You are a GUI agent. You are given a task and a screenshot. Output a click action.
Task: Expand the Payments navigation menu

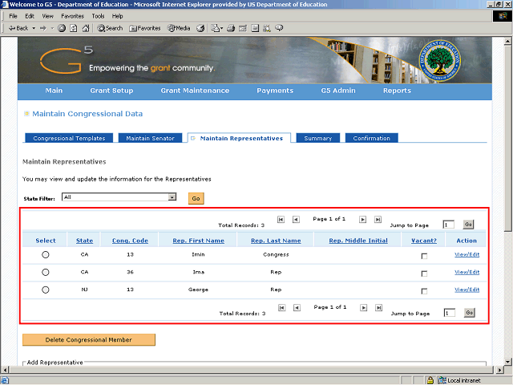click(x=275, y=91)
